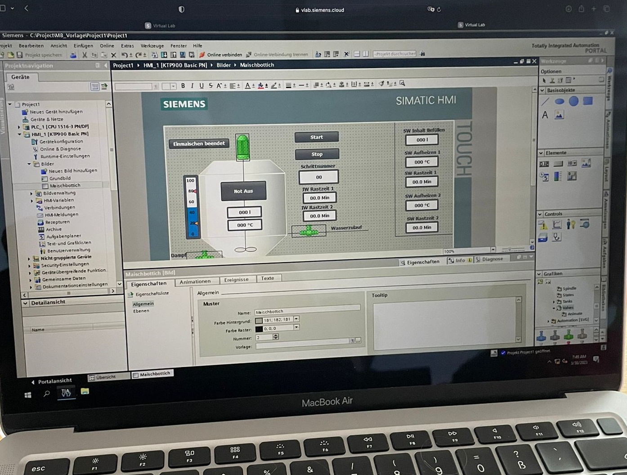
Task: Go to Portalansicht
Action: pos(51,381)
